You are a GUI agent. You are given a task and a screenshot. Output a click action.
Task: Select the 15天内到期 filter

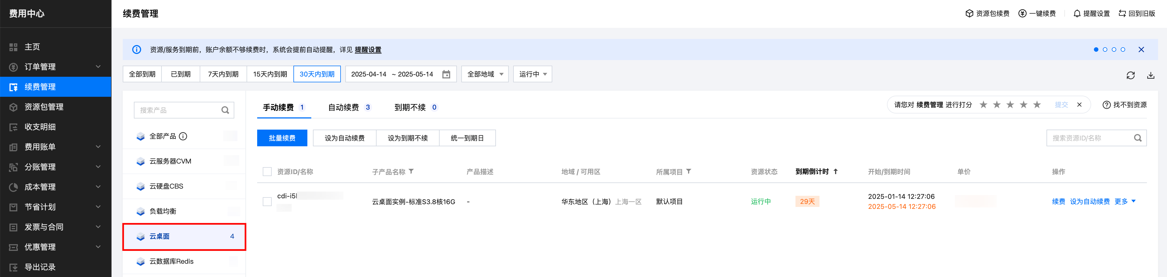click(x=270, y=74)
